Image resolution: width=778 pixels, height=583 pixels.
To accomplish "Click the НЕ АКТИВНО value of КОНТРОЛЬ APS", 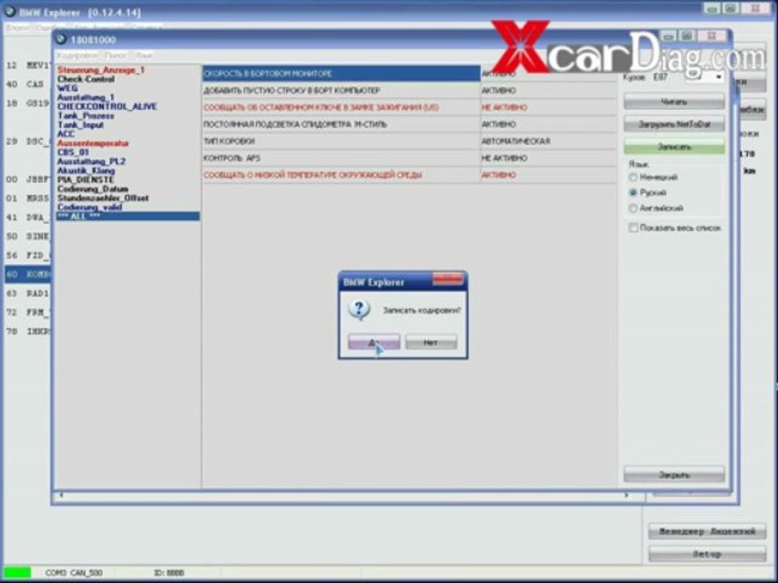I will (549, 158).
